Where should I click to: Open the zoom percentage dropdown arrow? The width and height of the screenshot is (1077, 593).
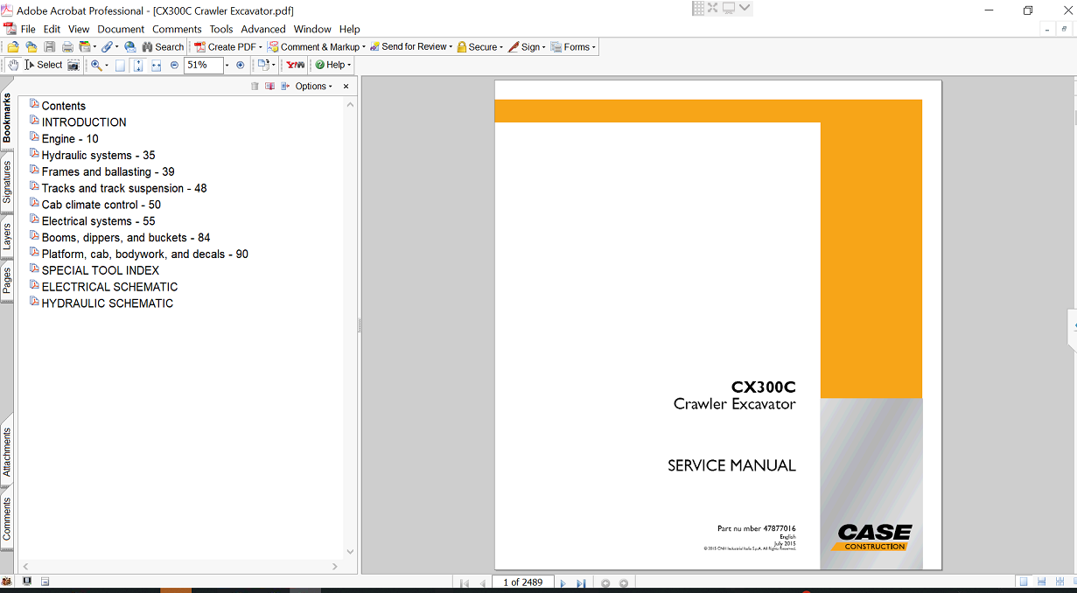227,65
